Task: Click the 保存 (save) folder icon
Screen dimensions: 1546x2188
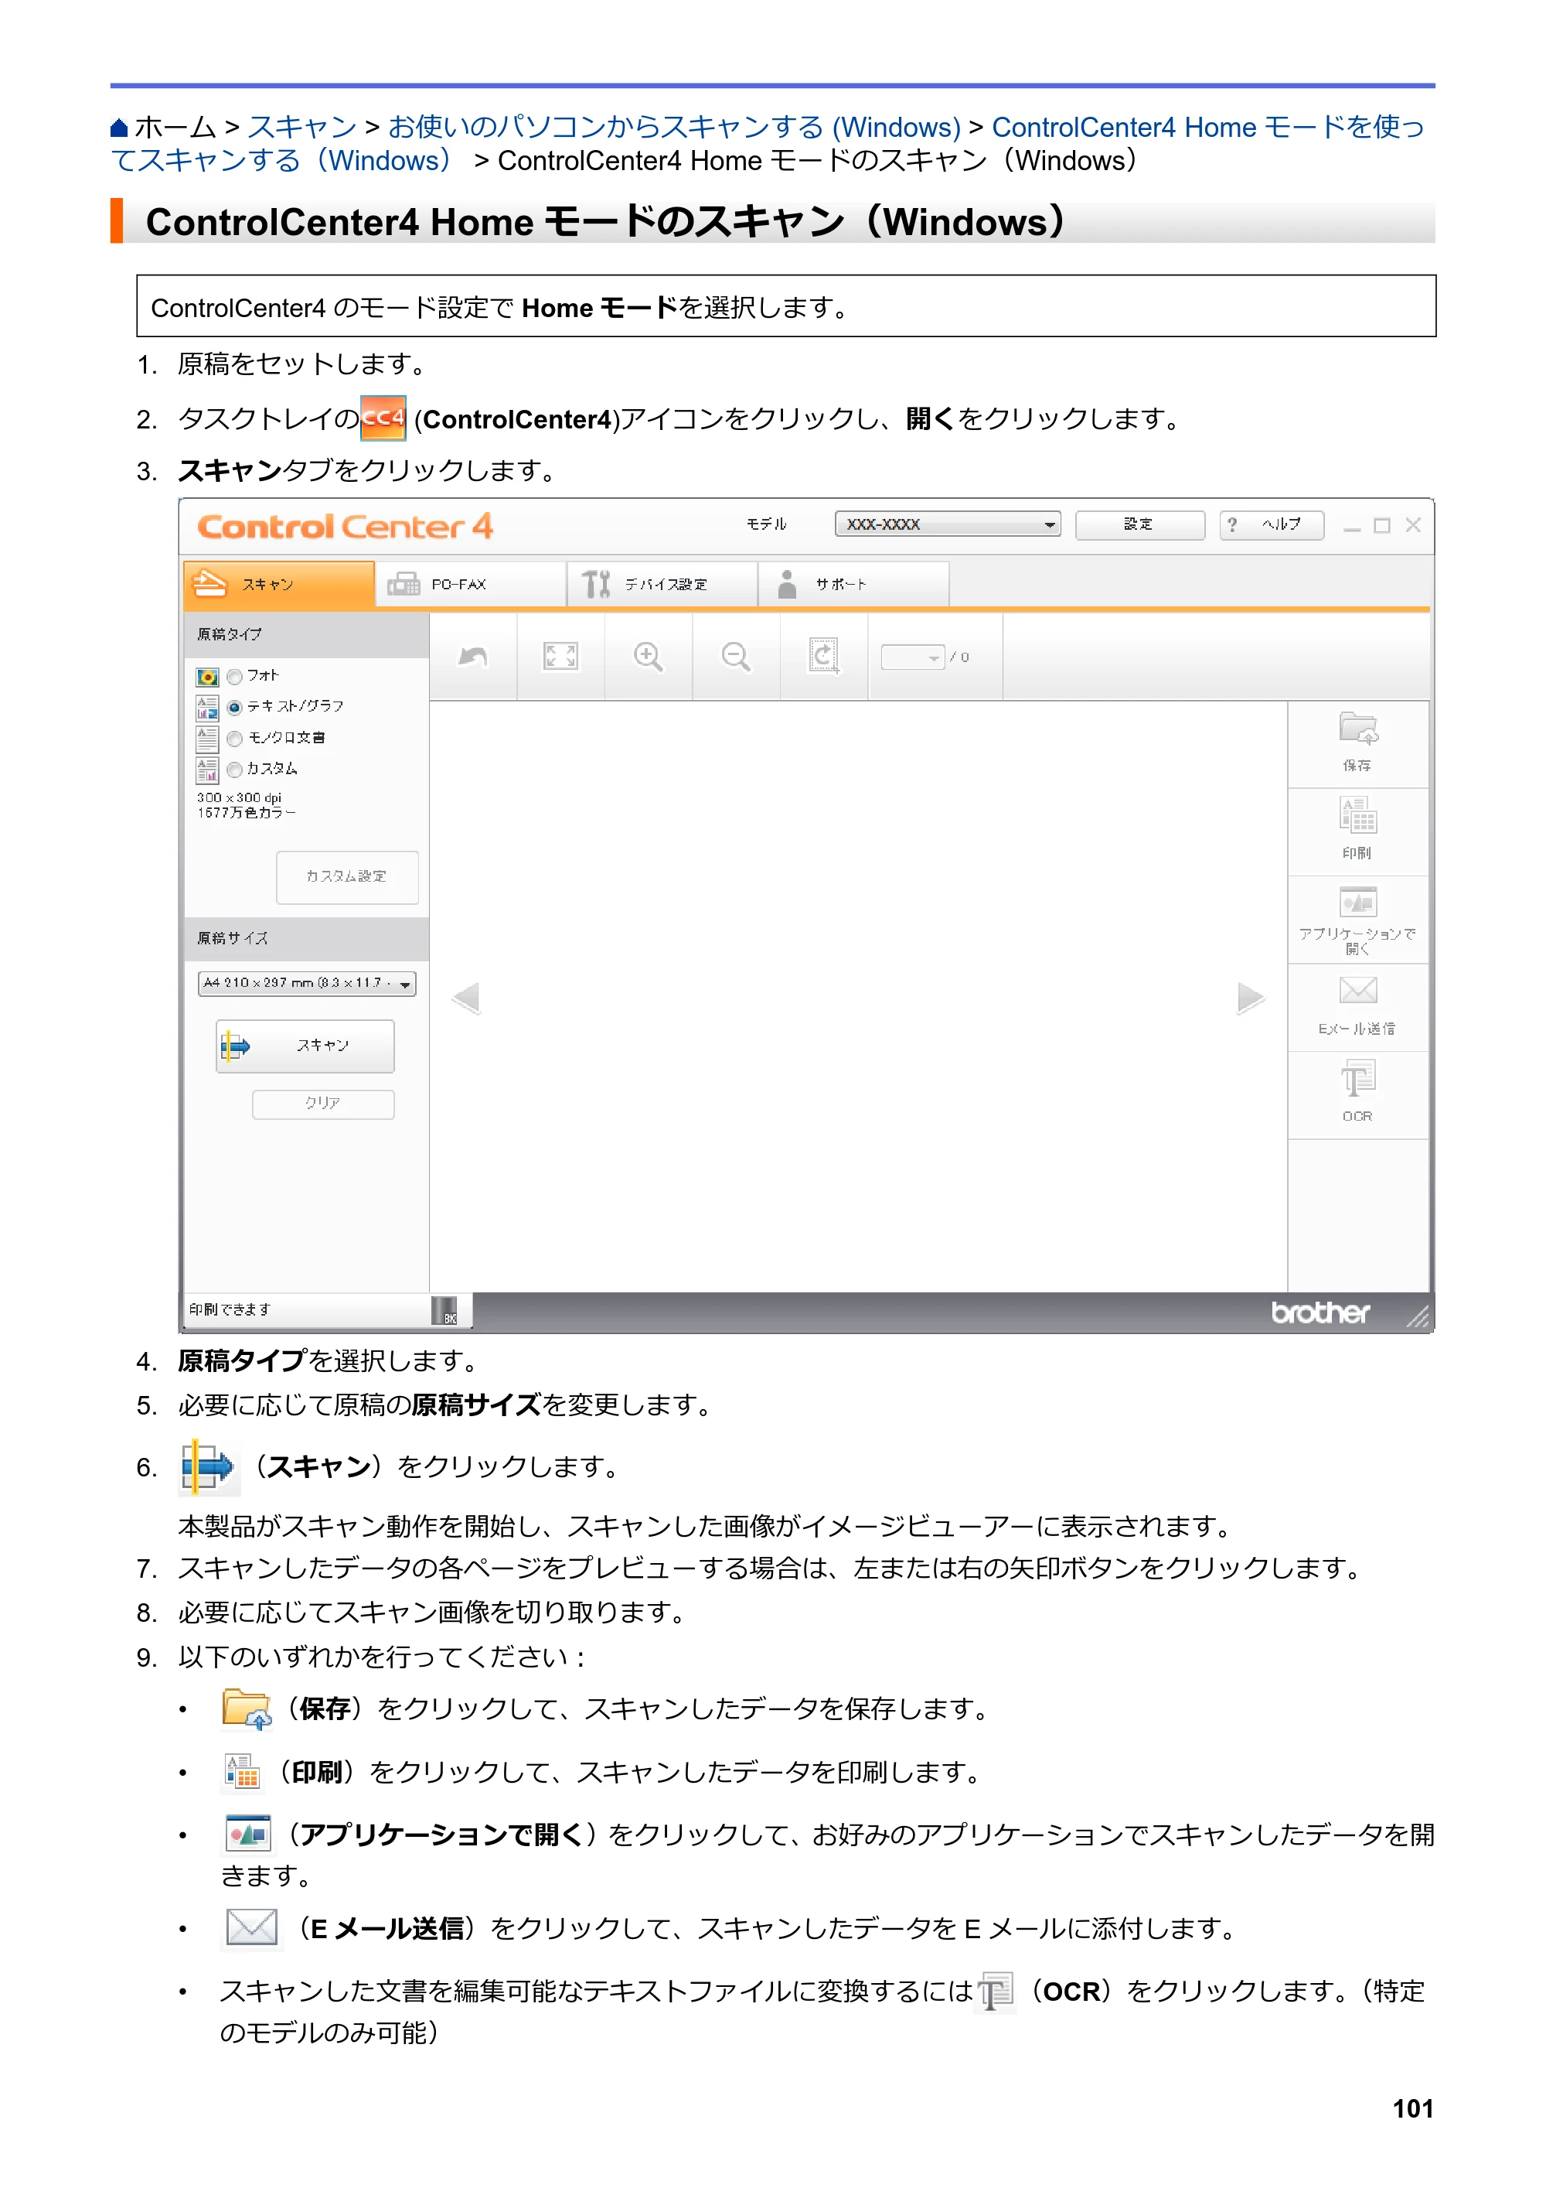Action: [x=1357, y=729]
